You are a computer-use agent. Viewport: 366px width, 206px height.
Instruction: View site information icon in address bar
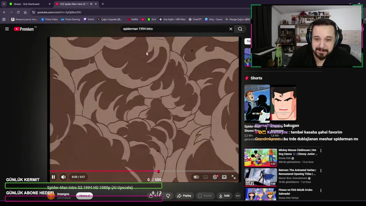pos(33,12)
